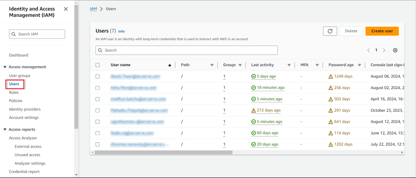Click green check icon beside 18 minutes ago
The height and width of the screenshot is (178, 416).
[x=253, y=88]
